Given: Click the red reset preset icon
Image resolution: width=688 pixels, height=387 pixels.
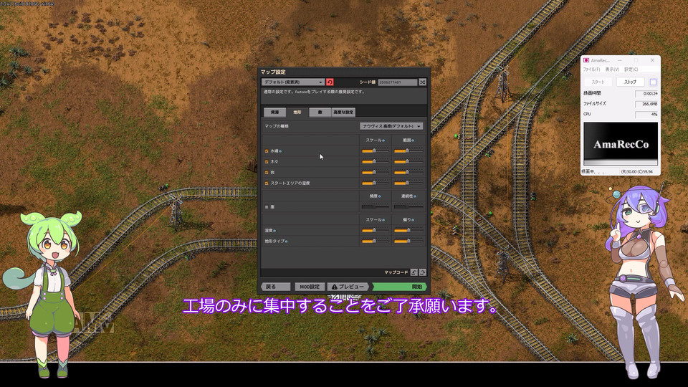Looking at the screenshot, I should coord(330,82).
